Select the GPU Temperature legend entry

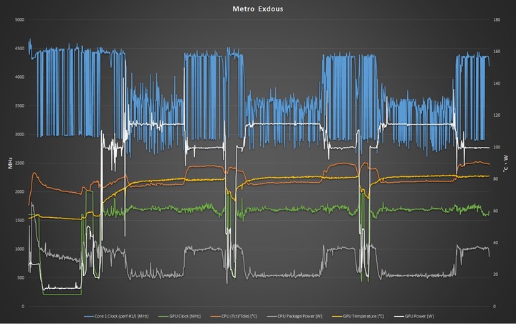[x=358, y=316]
